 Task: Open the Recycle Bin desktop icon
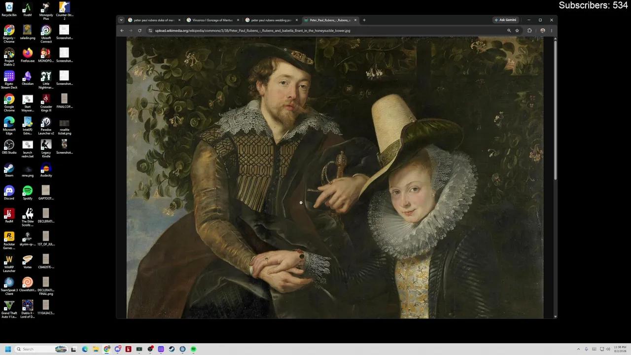point(9,9)
